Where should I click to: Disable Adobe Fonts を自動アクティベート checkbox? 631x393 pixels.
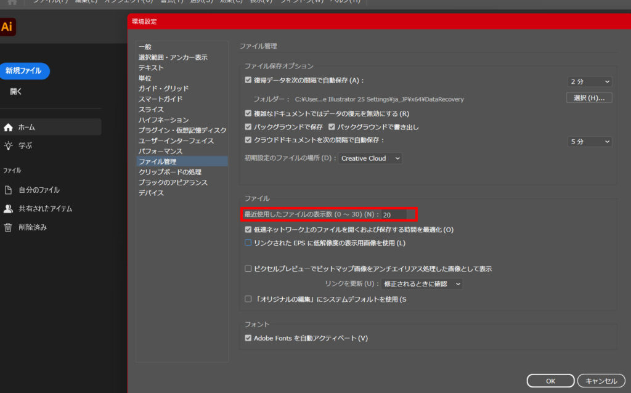pos(248,338)
